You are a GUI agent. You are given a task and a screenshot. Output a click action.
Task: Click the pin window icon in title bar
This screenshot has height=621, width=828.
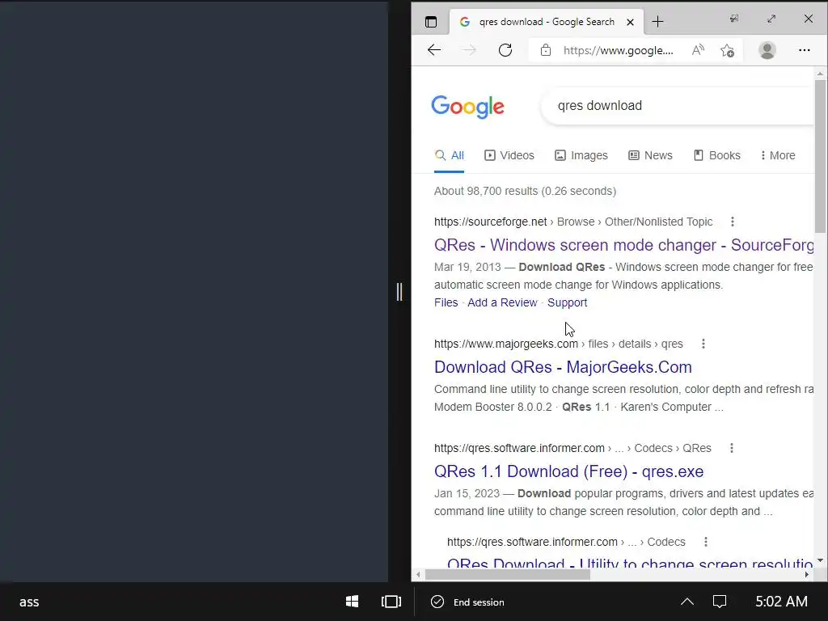point(734,19)
